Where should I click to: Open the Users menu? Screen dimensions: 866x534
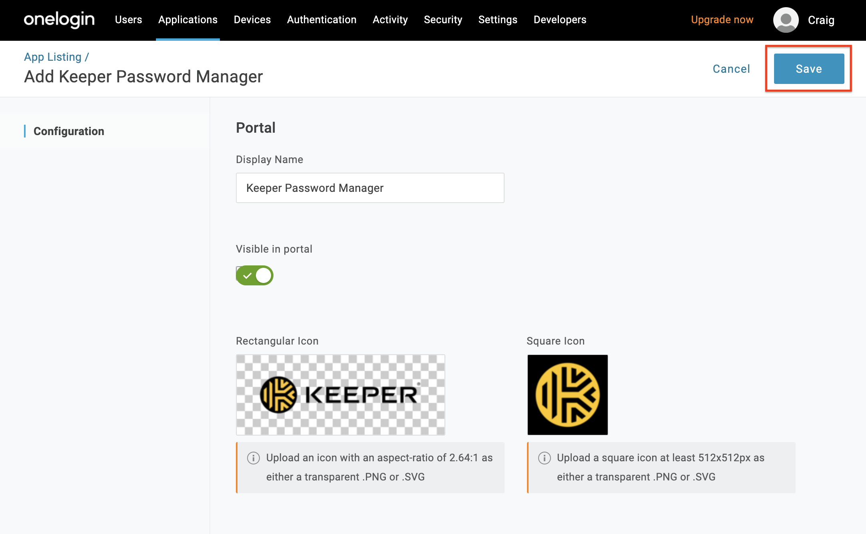coord(128,20)
